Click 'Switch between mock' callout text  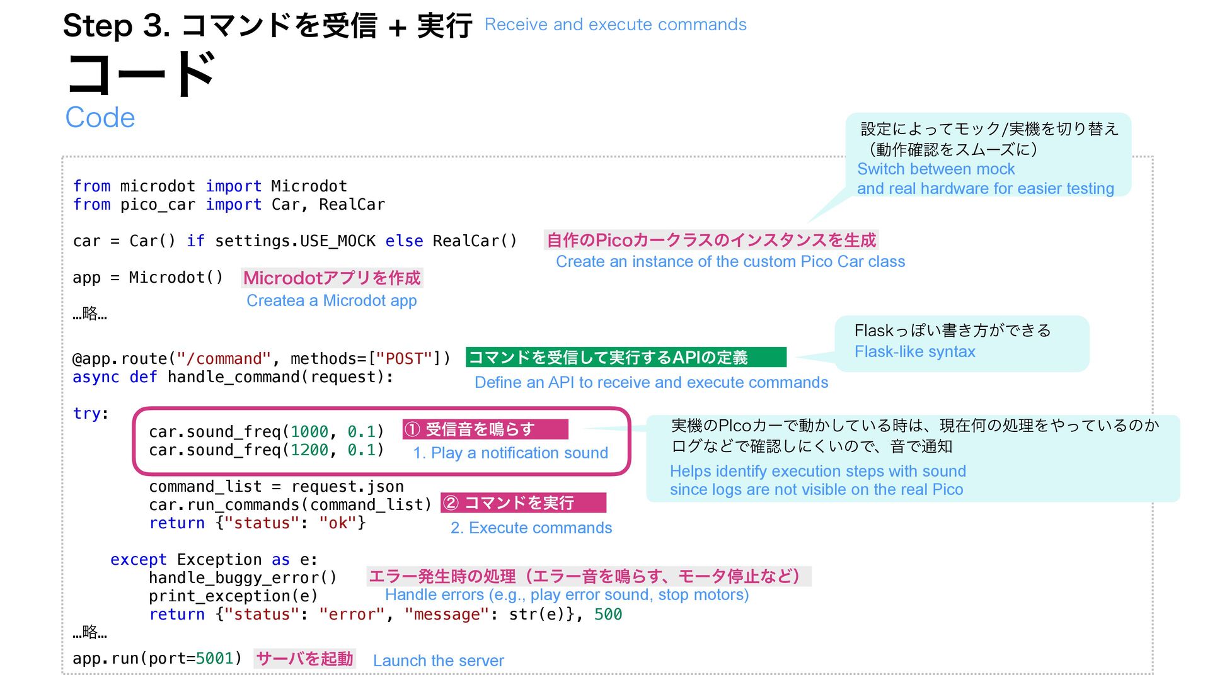(935, 169)
